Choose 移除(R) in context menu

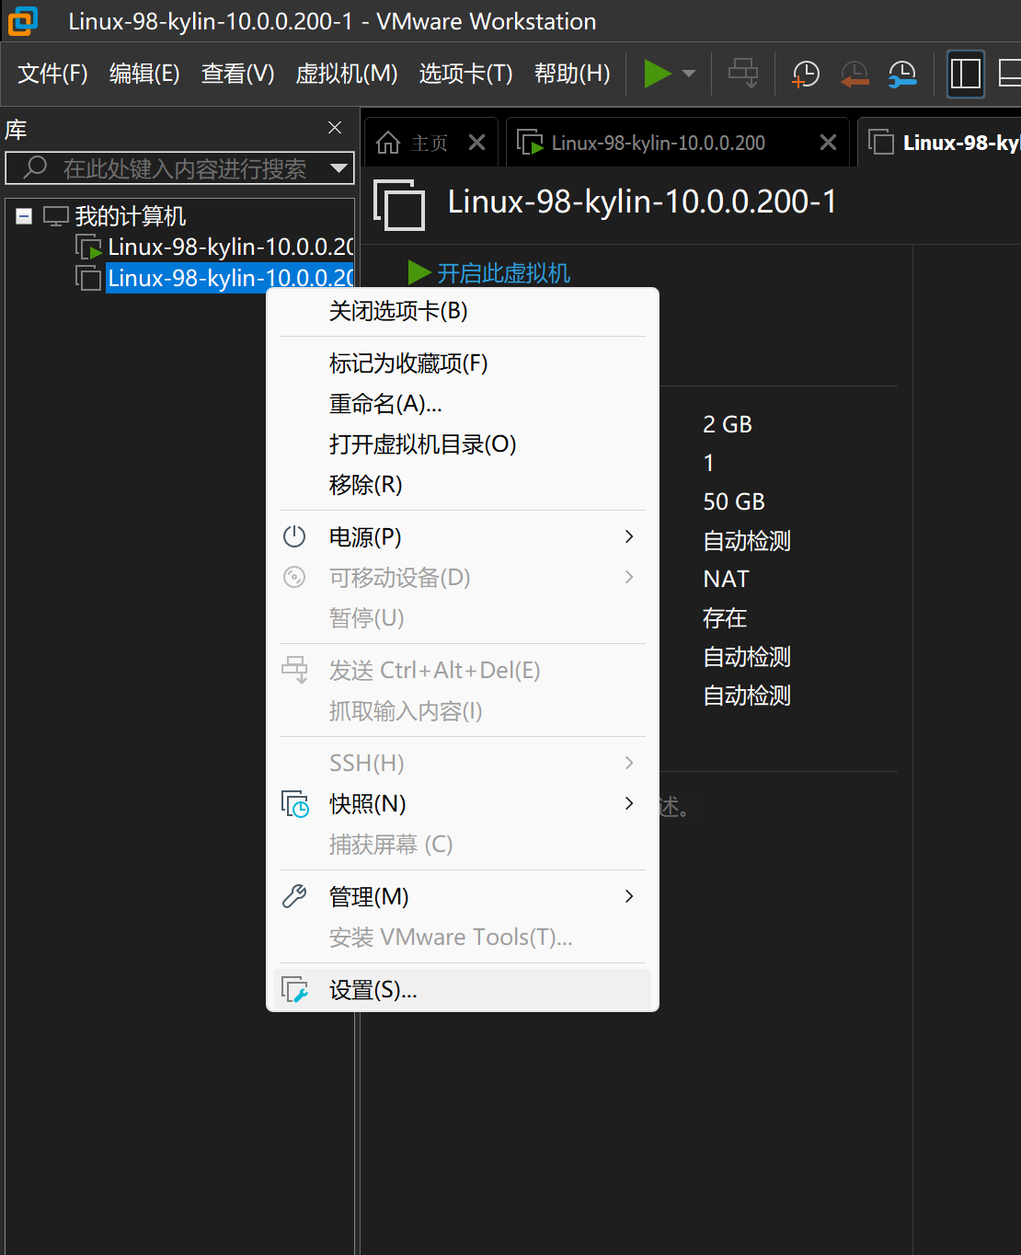tap(463, 485)
